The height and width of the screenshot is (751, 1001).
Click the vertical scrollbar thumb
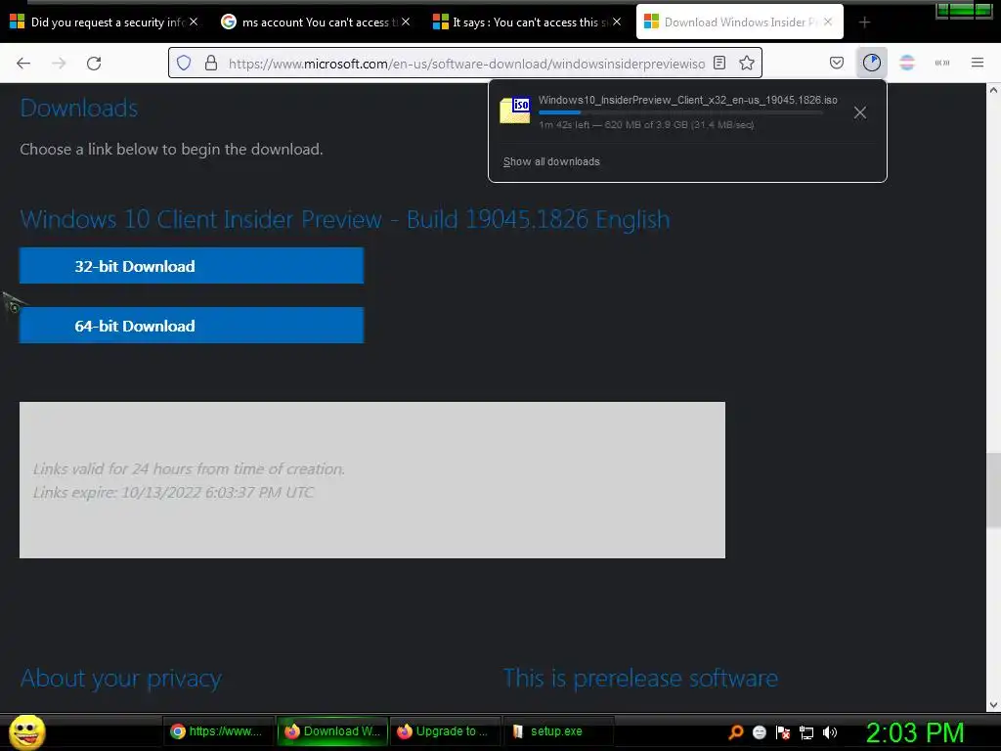993,490
